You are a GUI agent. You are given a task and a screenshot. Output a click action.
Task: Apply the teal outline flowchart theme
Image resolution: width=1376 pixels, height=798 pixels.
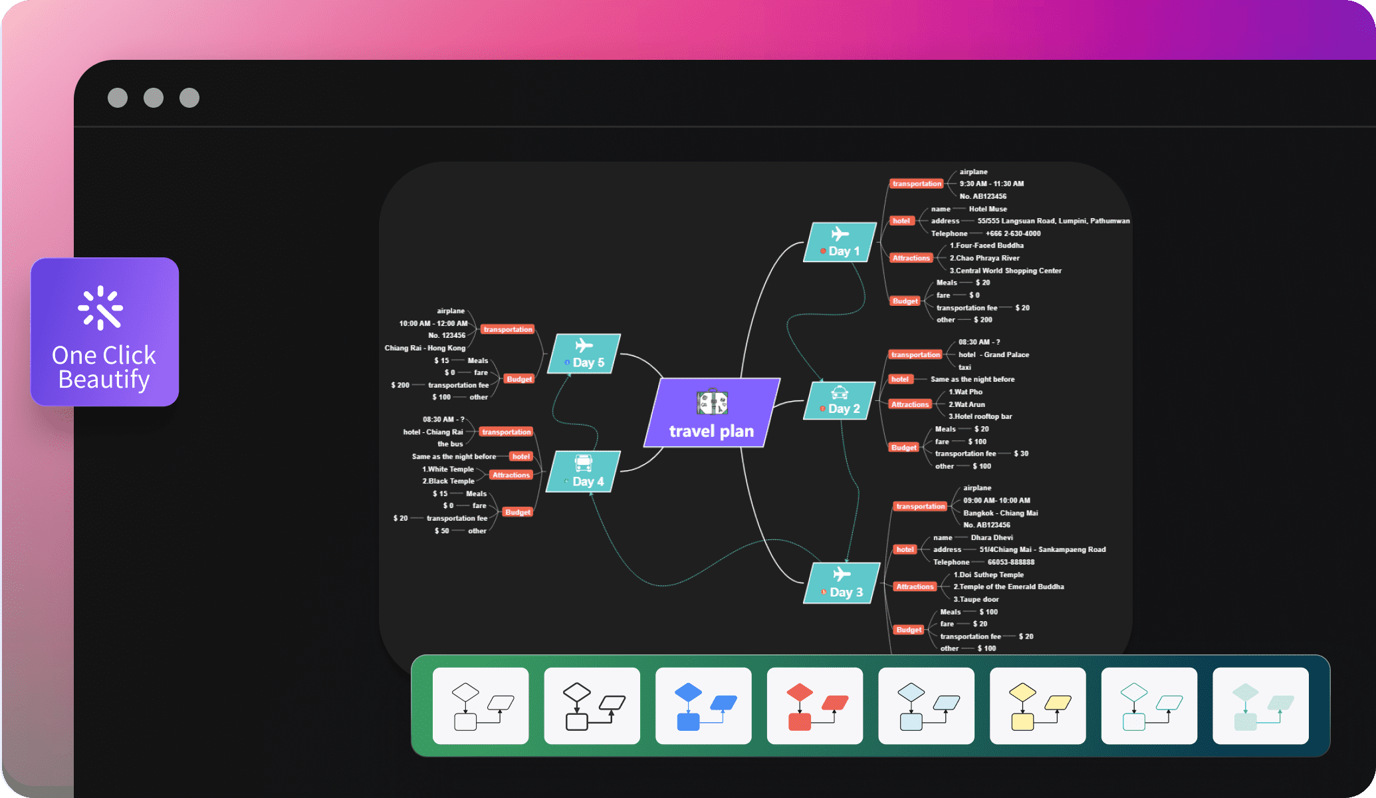click(1149, 706)
